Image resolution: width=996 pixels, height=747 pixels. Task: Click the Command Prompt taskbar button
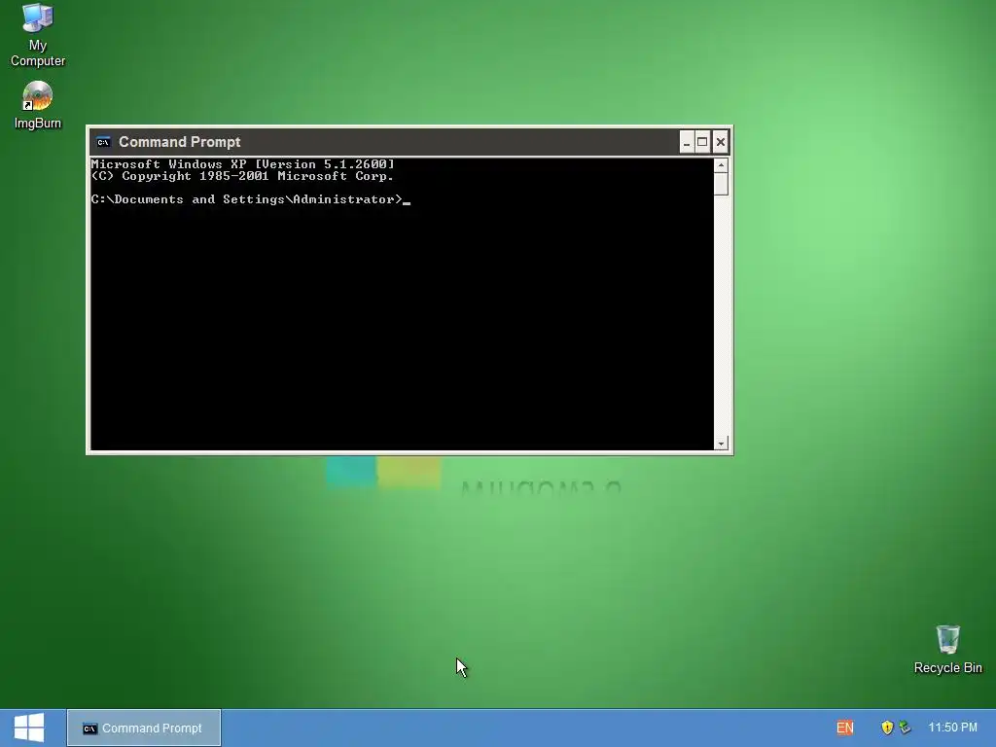point(144,728)
